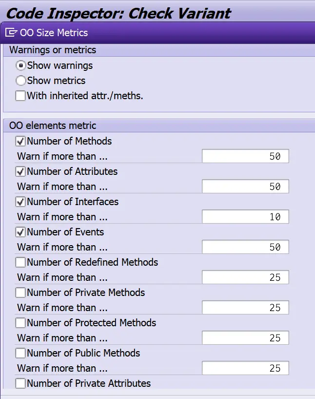This screenshot has height=399, width=315.
Task: Collapse the OO Size Metrics section icon
Action: 11,33
